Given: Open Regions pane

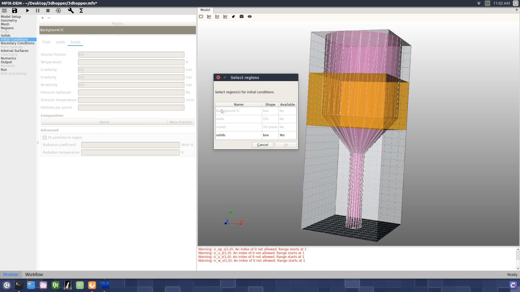Looking at the screenshot, I should click(7, 28).
